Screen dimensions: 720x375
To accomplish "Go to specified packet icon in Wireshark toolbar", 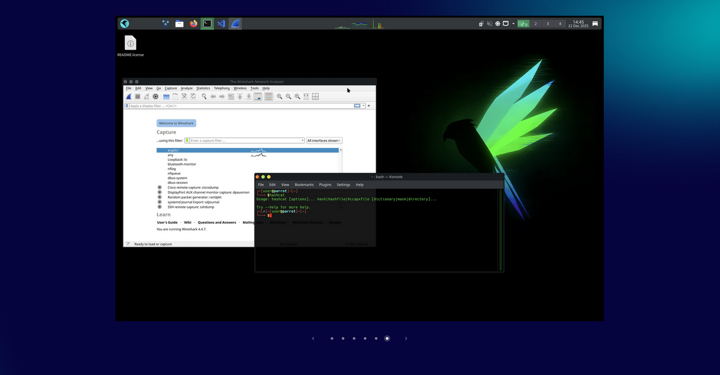I will (x=231, y=96).
